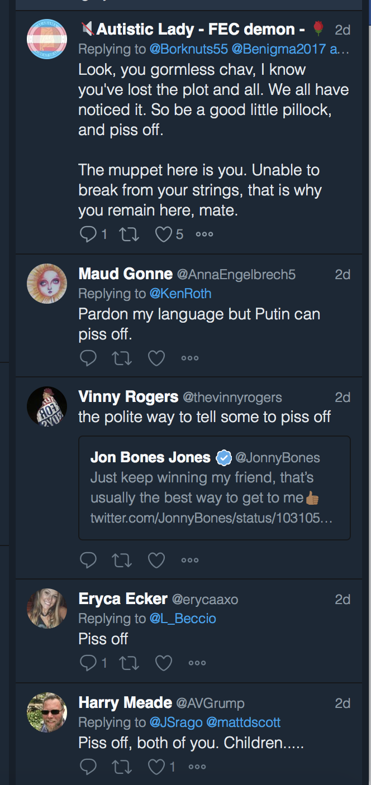371x785 pixels.
Task: Reply to Autistic Lady's tweet
Action: 88,234
